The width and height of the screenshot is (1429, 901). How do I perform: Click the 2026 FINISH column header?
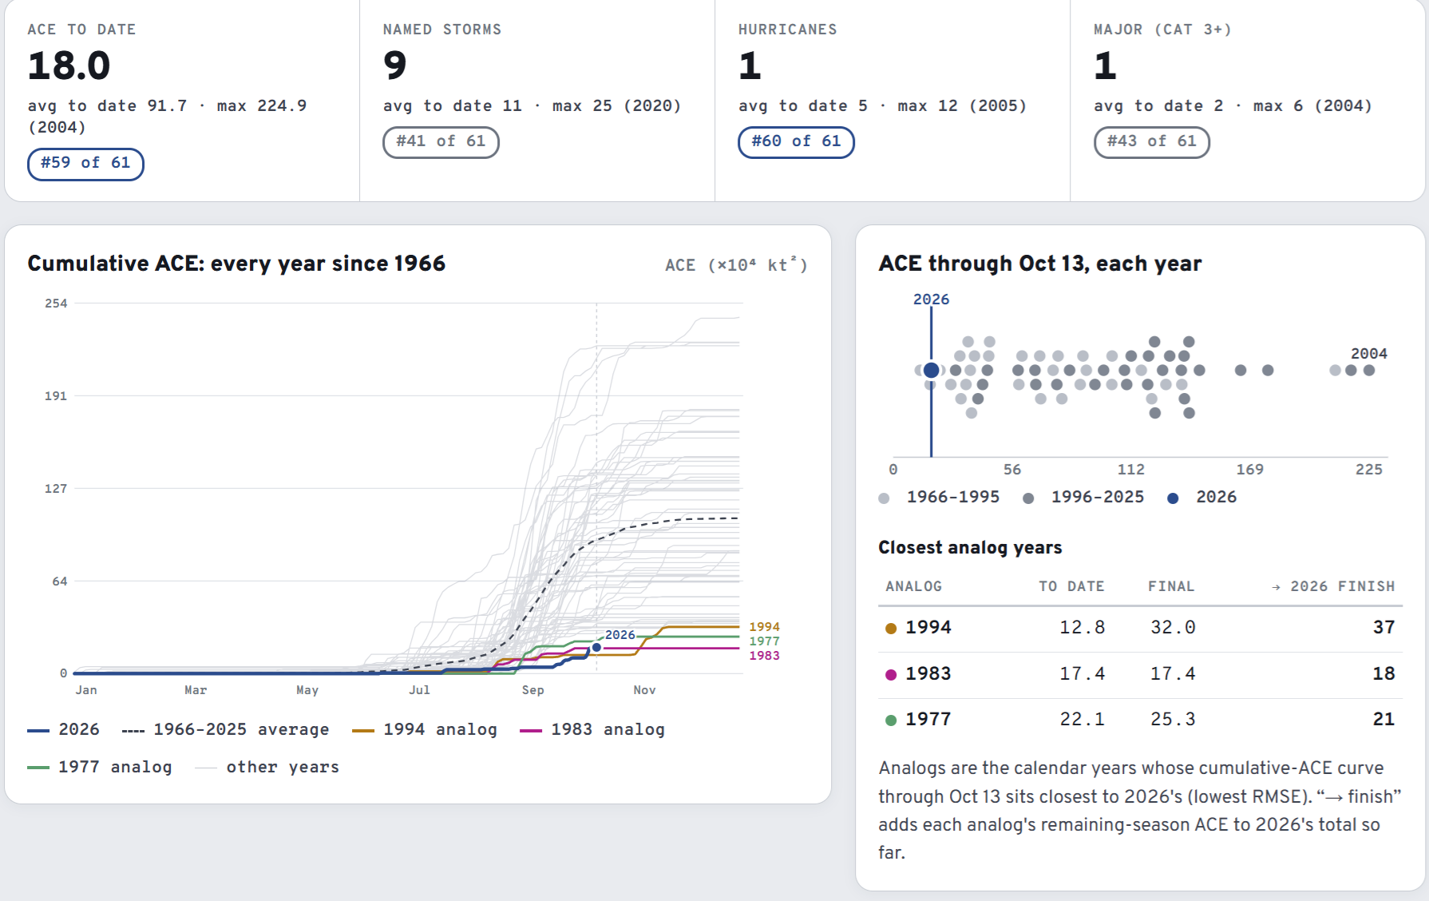point(1333,586)
